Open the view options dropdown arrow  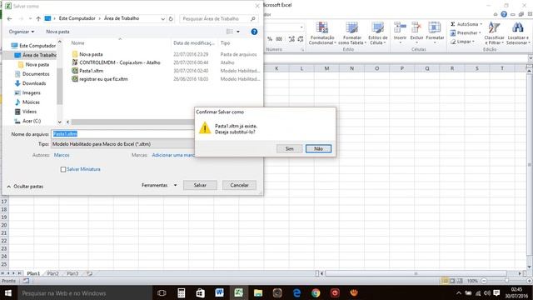pos(238,32)
